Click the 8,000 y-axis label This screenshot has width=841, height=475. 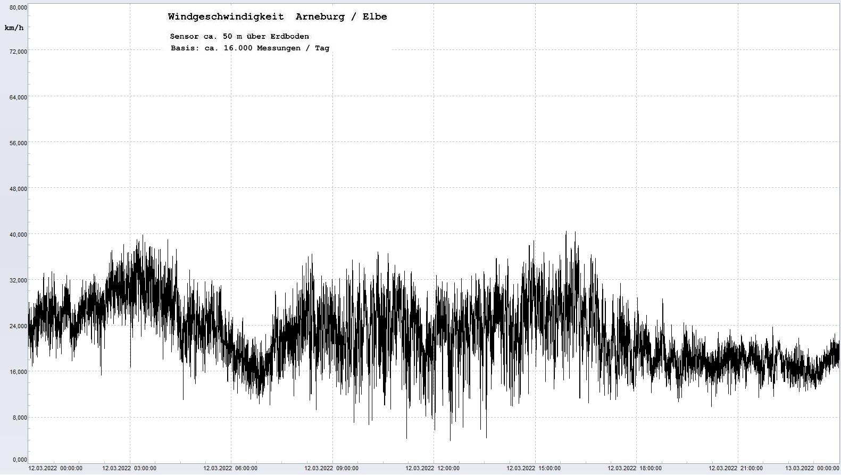19,418
